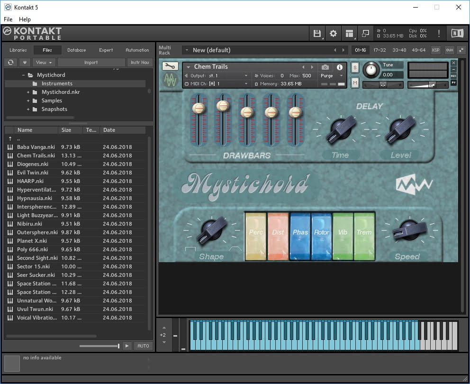Show instrument info with the i icon

point(339,67)
